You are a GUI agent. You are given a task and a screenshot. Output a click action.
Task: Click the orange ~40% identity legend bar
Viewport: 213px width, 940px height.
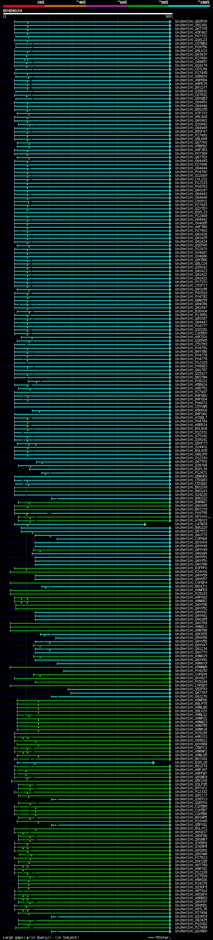coord(65,6)
